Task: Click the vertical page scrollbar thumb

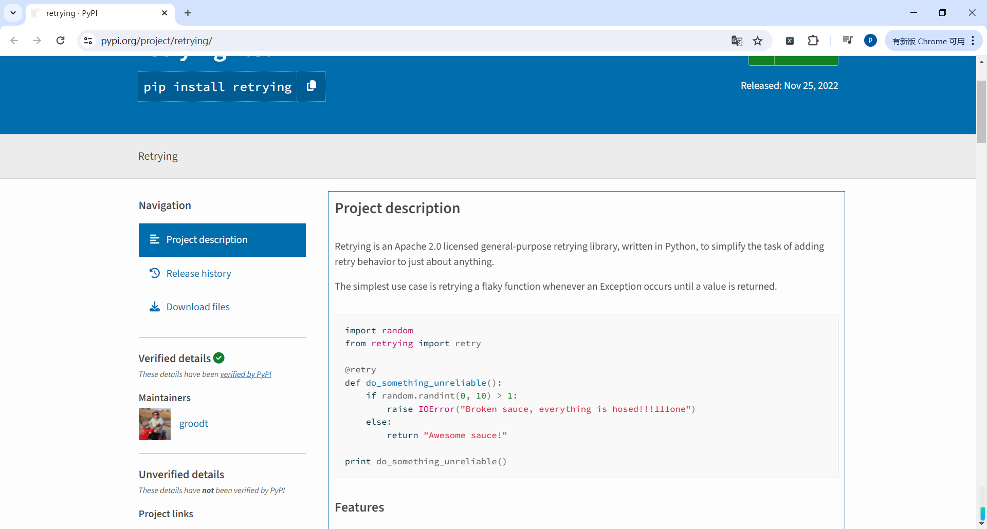Action: coord(982,111)
